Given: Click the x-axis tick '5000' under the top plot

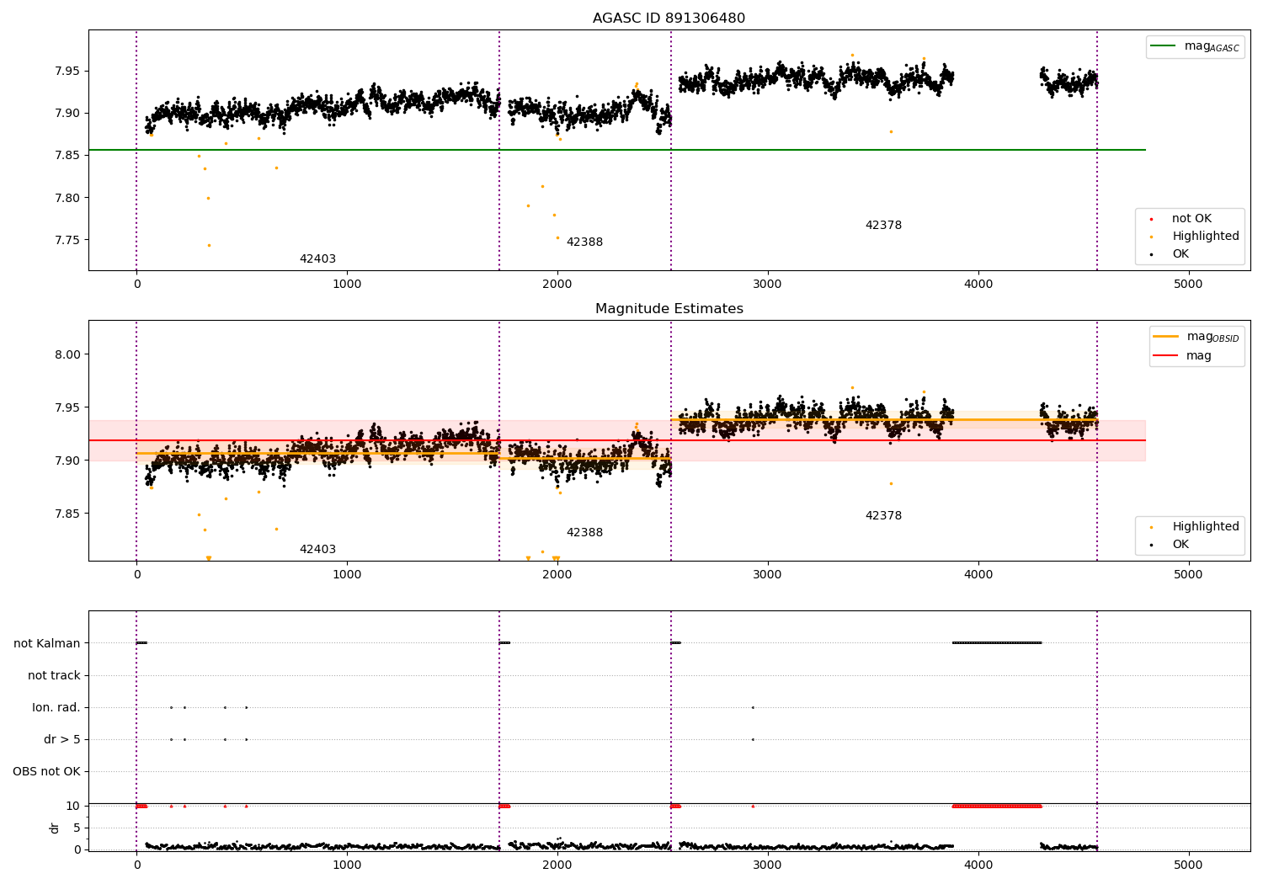Looking at the screenshot, I should pyautogui.click(x=1188, y=285).
